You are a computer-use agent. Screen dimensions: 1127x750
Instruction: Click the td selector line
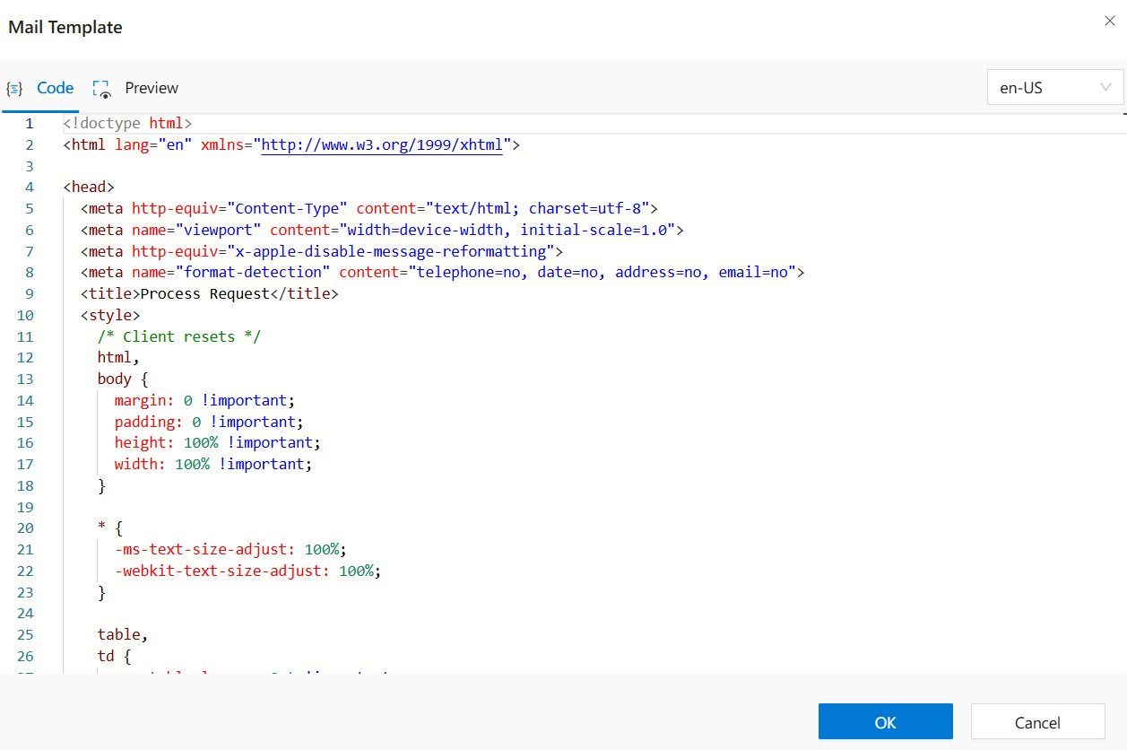coord(114,656)
